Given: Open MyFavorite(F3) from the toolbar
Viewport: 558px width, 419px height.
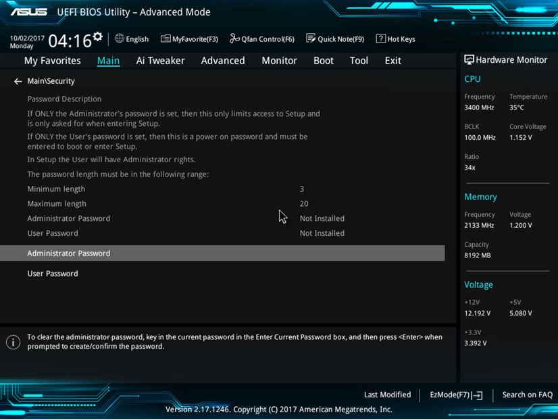Looking at the screenshot, I should [166, 39].
